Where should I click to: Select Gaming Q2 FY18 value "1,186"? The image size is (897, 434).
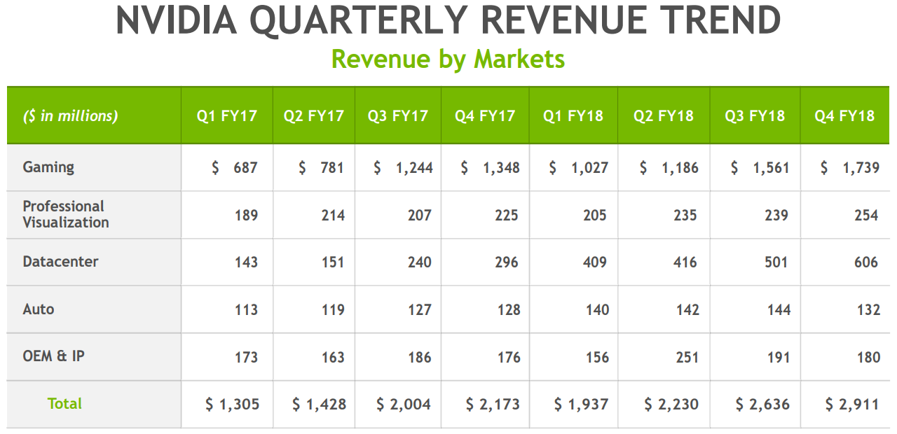(680, 168)
